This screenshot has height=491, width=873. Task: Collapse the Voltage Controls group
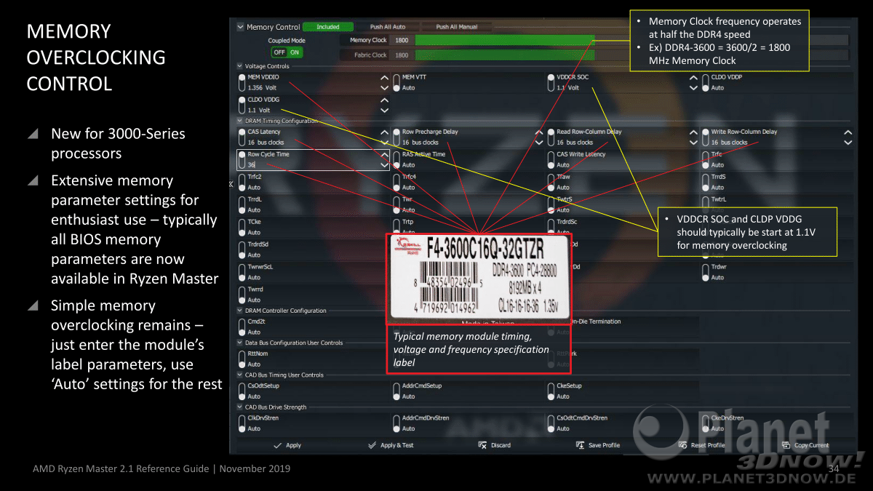point(240,66)
